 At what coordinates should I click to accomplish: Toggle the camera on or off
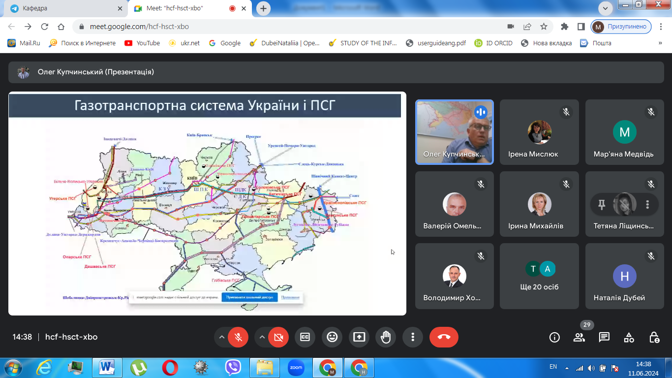pyautogui.click(x=278, y=337)
